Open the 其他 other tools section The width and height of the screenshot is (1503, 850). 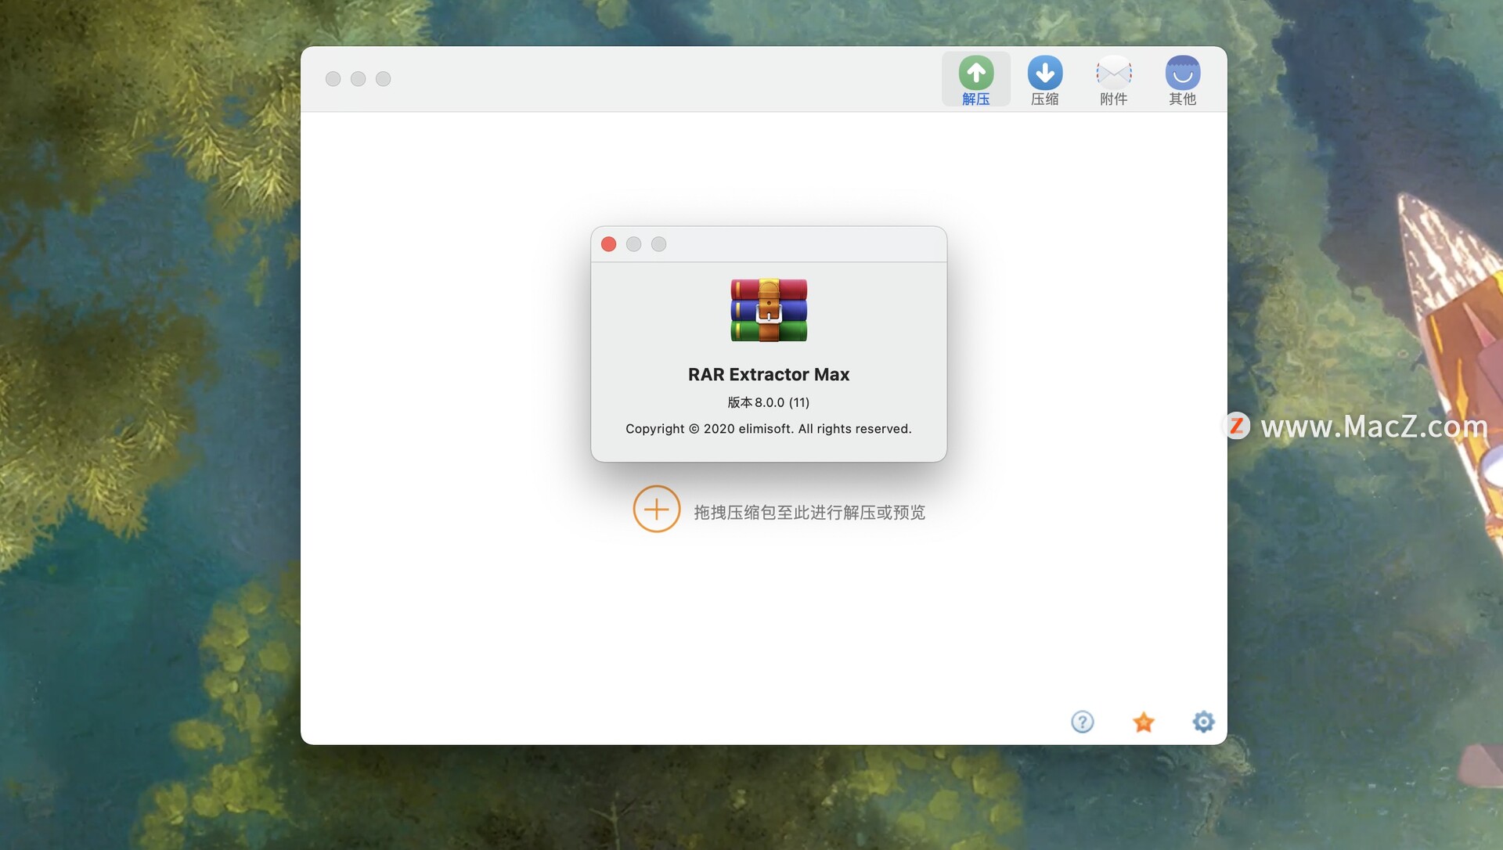(x=1182, y=78)
